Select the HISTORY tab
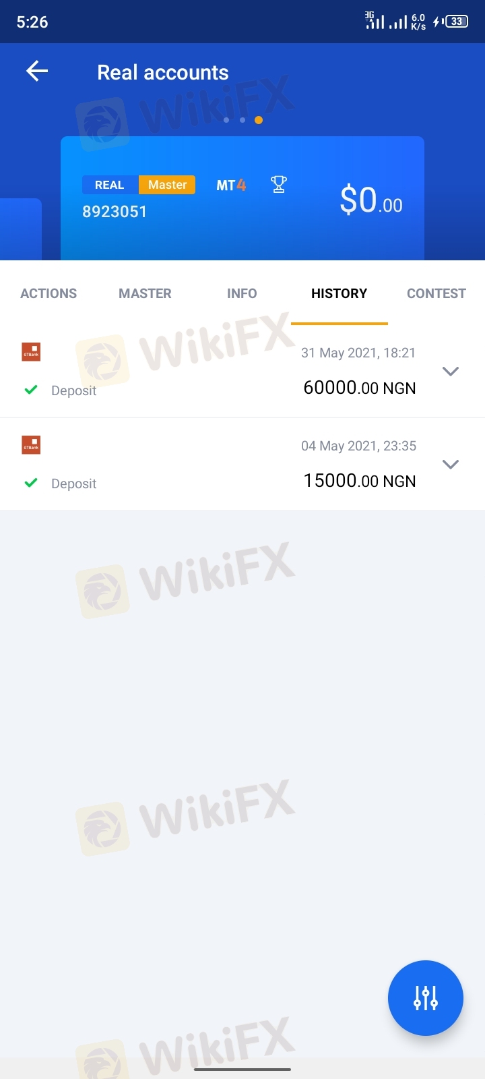485x1079 pixels. [x=339, y=293]
